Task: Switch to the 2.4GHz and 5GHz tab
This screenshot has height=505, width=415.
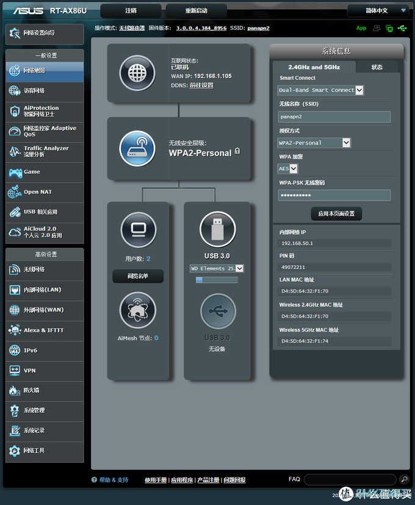Action: (314, 67)
